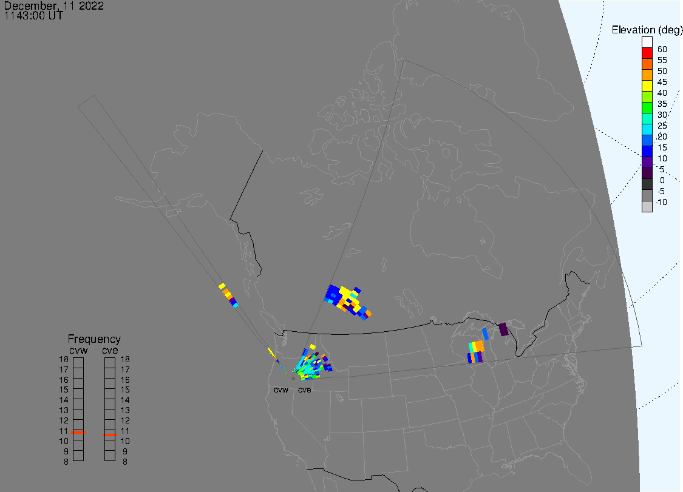Image resolution: width=683 pixels, height=492 pixels.
Task: Click the red frequency marker in cve column
Action: [x=110, y=435]
